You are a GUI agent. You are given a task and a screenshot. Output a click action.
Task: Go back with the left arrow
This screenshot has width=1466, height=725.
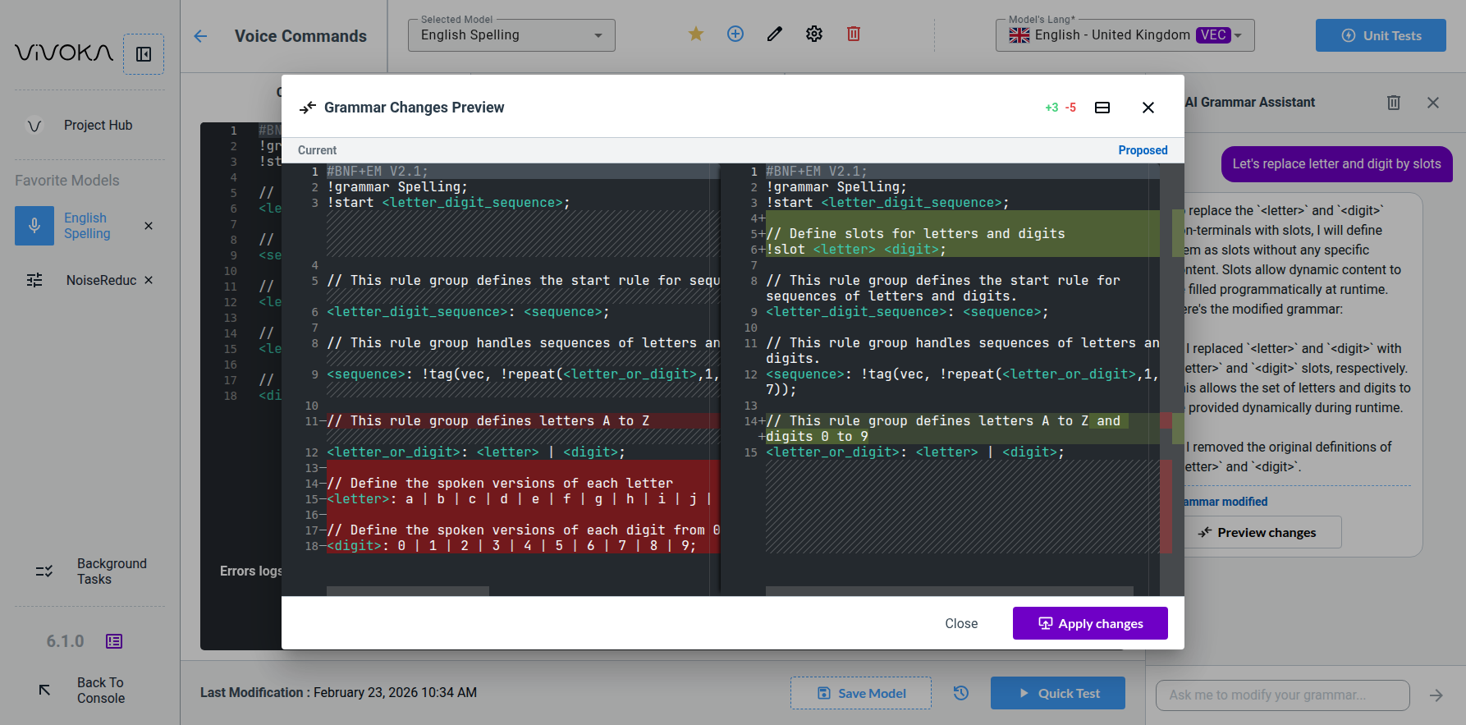[x=200, y=36]
